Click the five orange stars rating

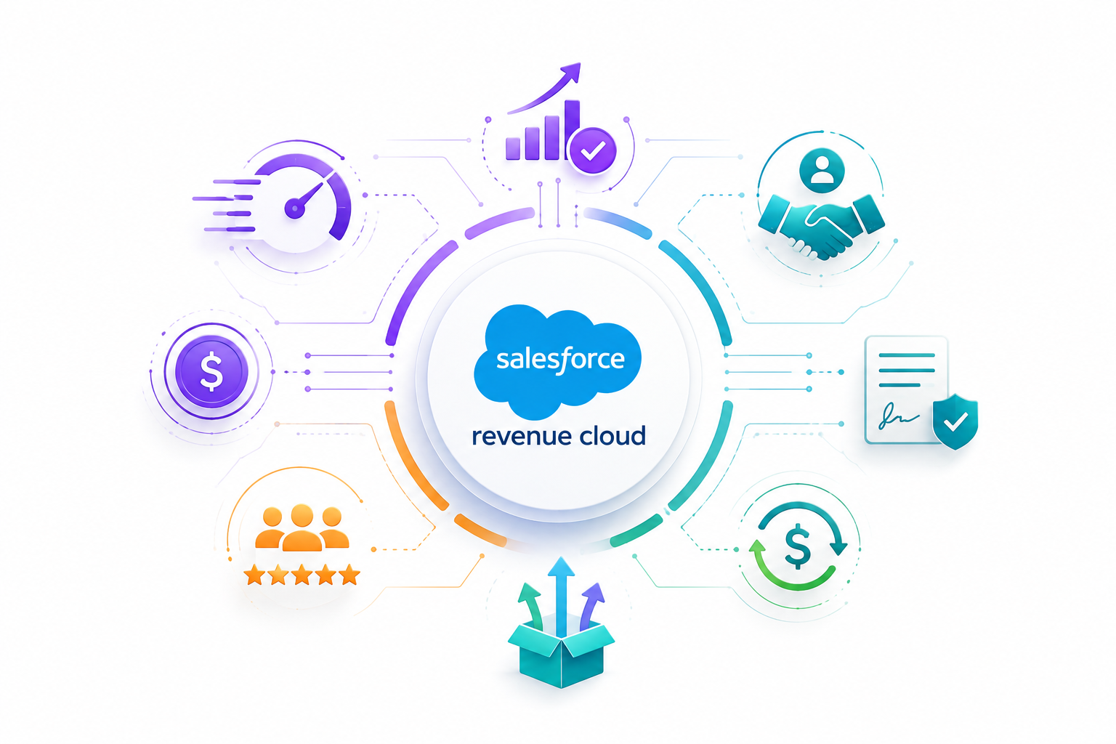(x=302, y=575)
